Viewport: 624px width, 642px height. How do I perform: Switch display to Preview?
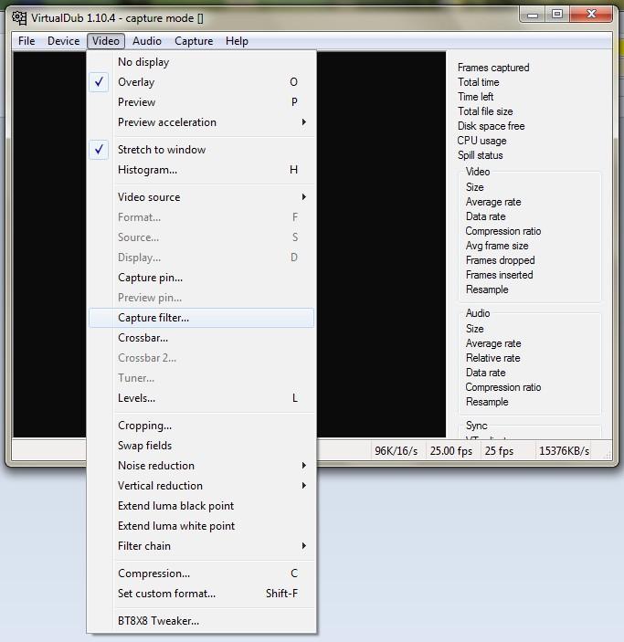[201, 102]
